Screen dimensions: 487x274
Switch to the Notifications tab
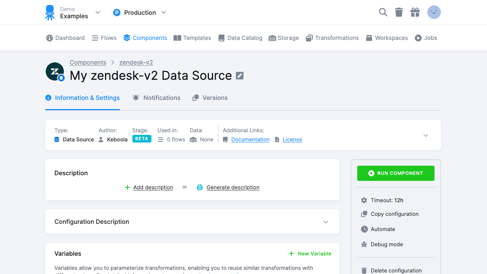(x=161, y=98)
